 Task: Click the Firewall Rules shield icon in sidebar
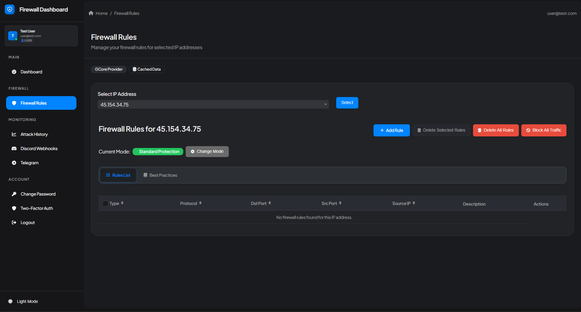click(x=14, y=103)
